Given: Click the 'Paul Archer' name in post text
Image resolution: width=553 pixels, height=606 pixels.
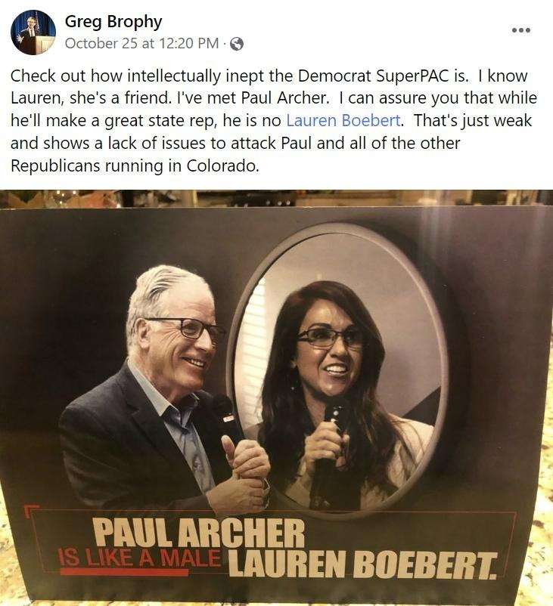Looking at the screenshot, I should [284, 98].
